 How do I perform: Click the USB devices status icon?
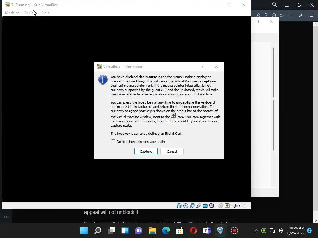pyautogui.click(x=198, y=206)
